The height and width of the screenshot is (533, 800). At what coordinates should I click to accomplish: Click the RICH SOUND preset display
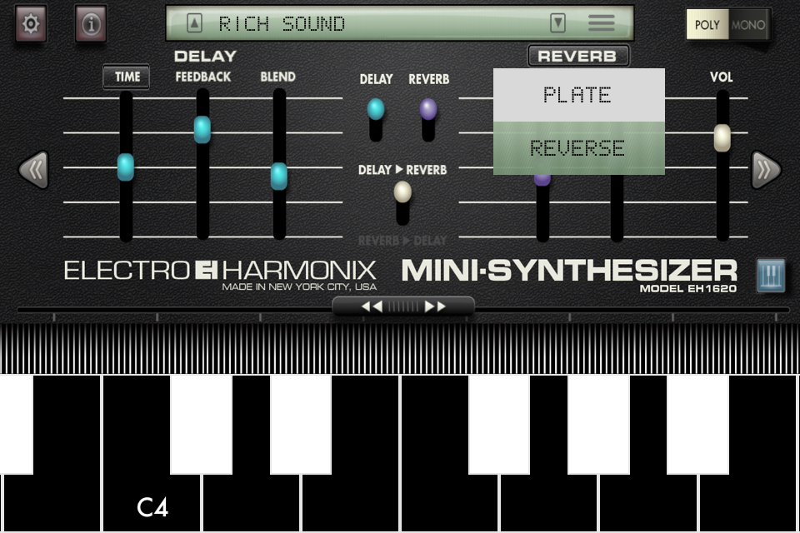click(x=399, y=23)
